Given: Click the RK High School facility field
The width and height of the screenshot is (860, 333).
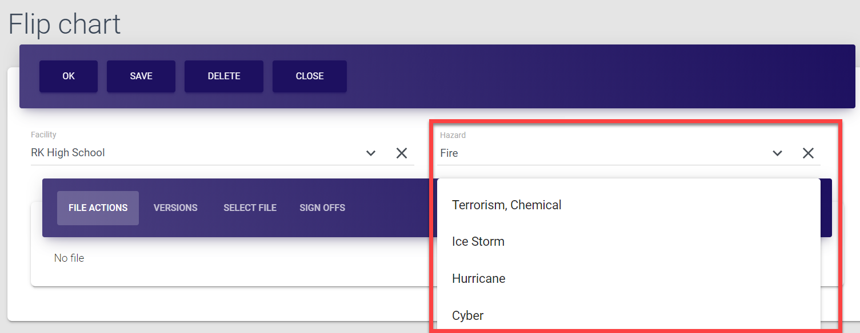Looking at the screenshot, I should 194,153.
